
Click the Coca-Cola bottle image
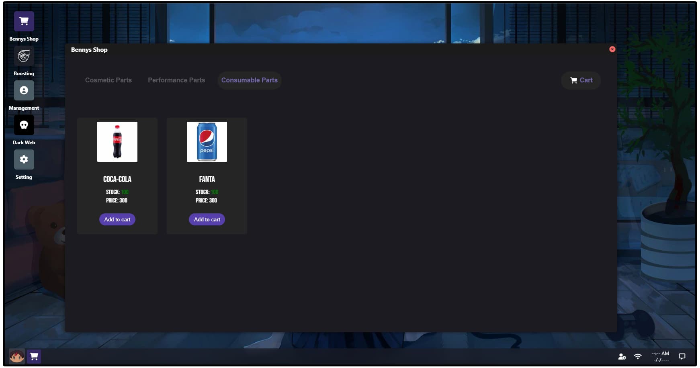point(117,142)
